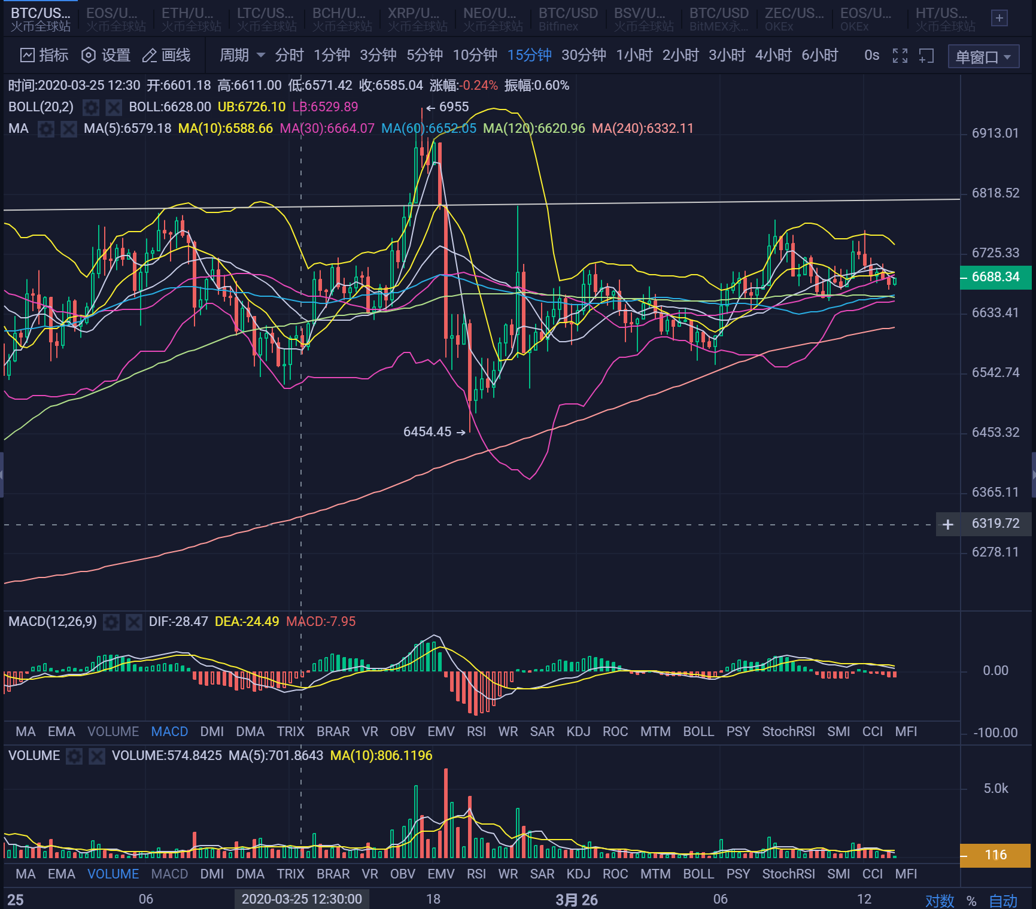Enter fullscreen chart mode

[900, 56]
